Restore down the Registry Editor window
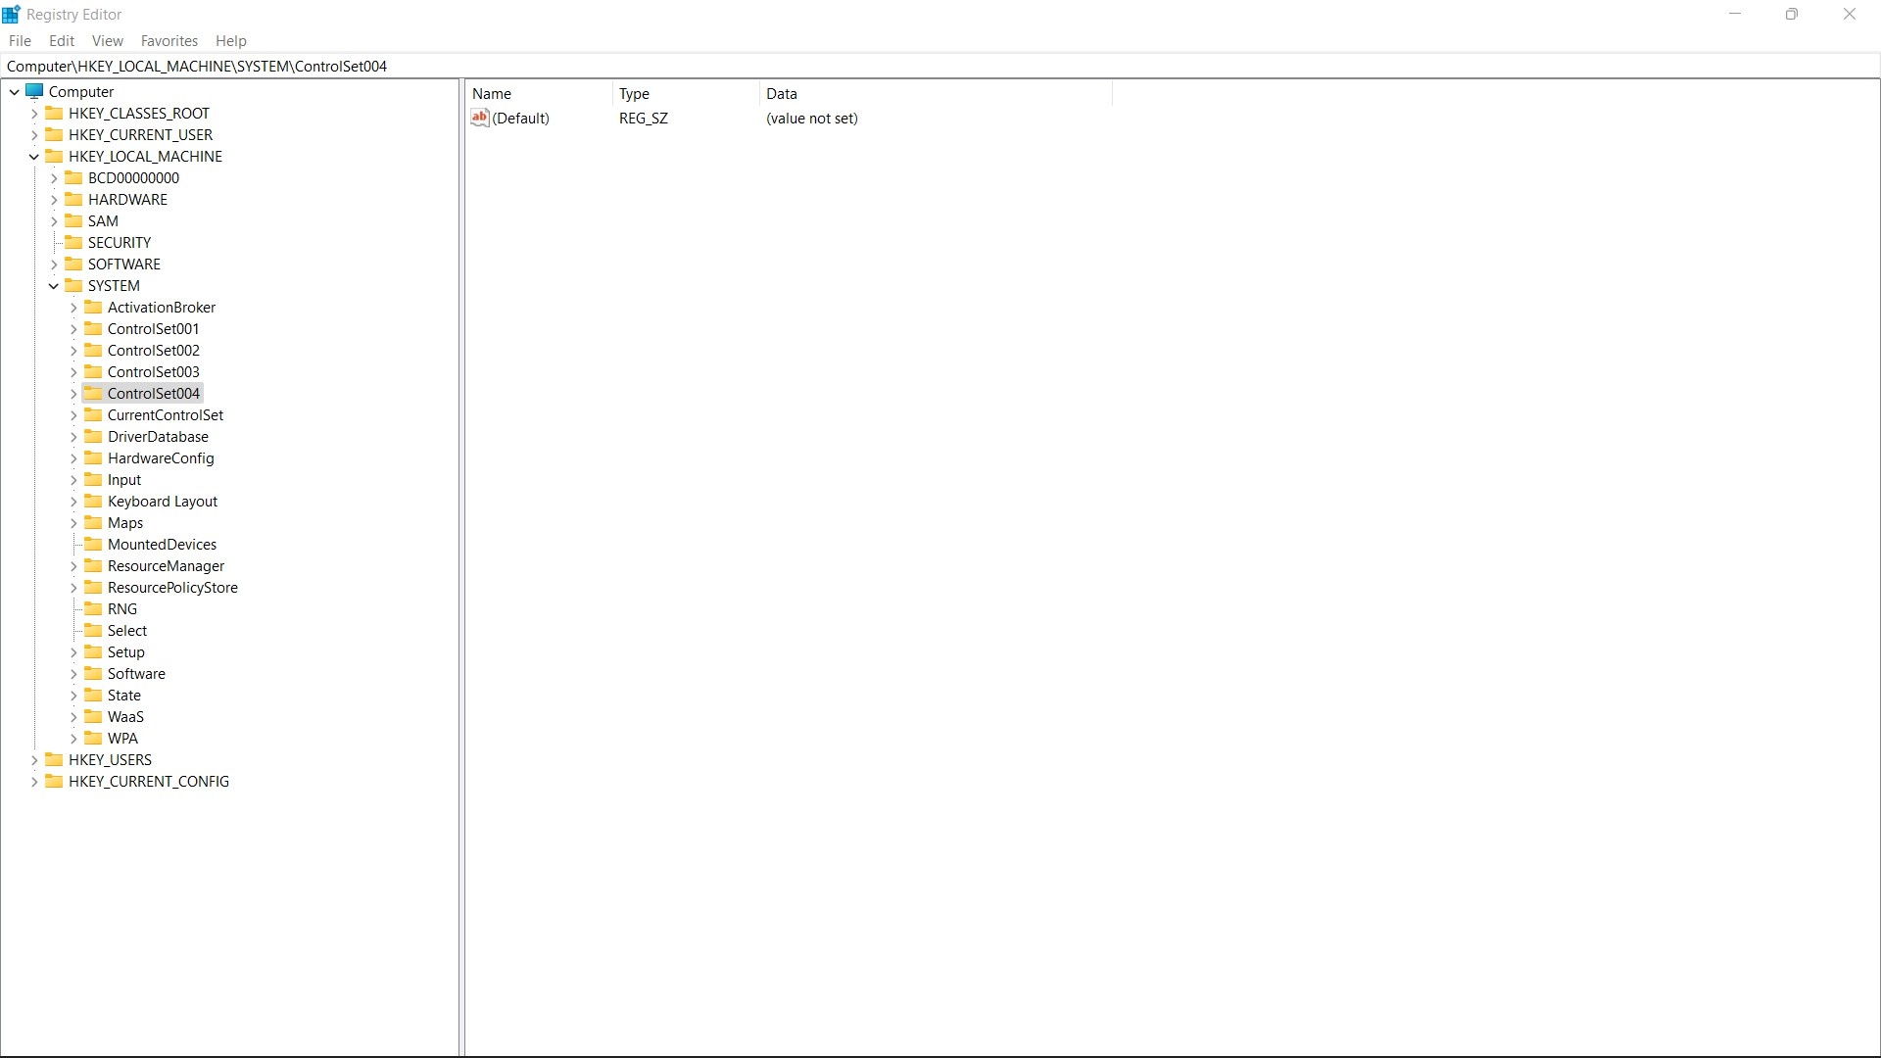 [1792, 14]
